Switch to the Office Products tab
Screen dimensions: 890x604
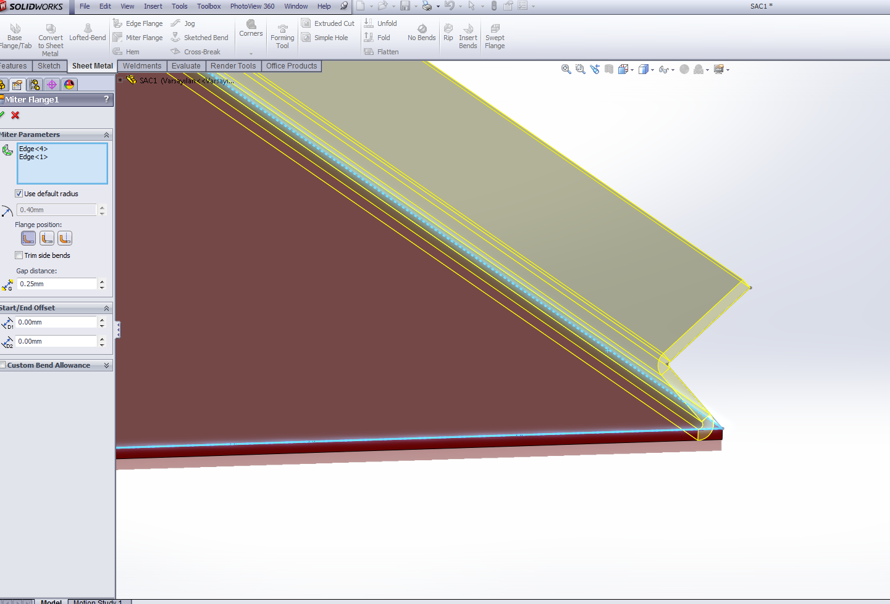point(292,66)
